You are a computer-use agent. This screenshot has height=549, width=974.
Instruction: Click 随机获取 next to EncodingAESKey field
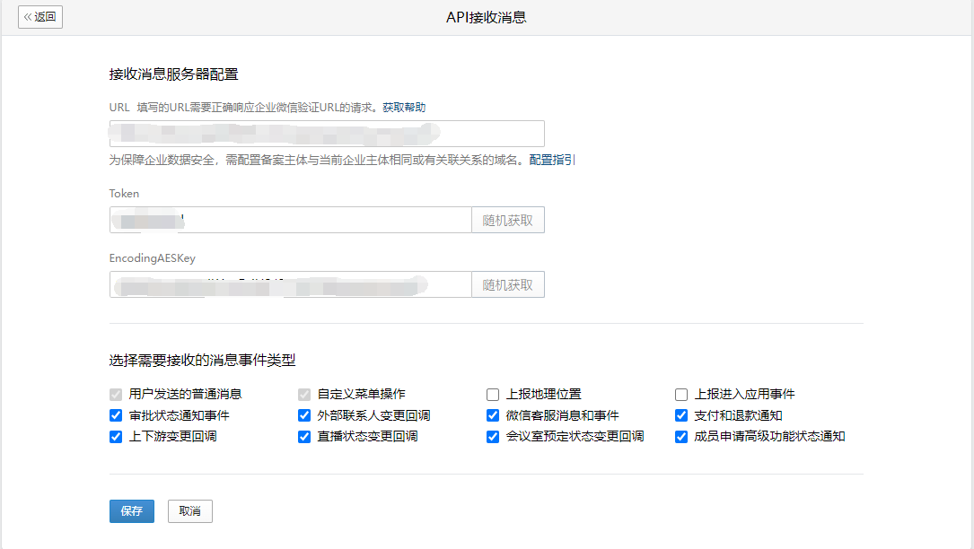507,285
